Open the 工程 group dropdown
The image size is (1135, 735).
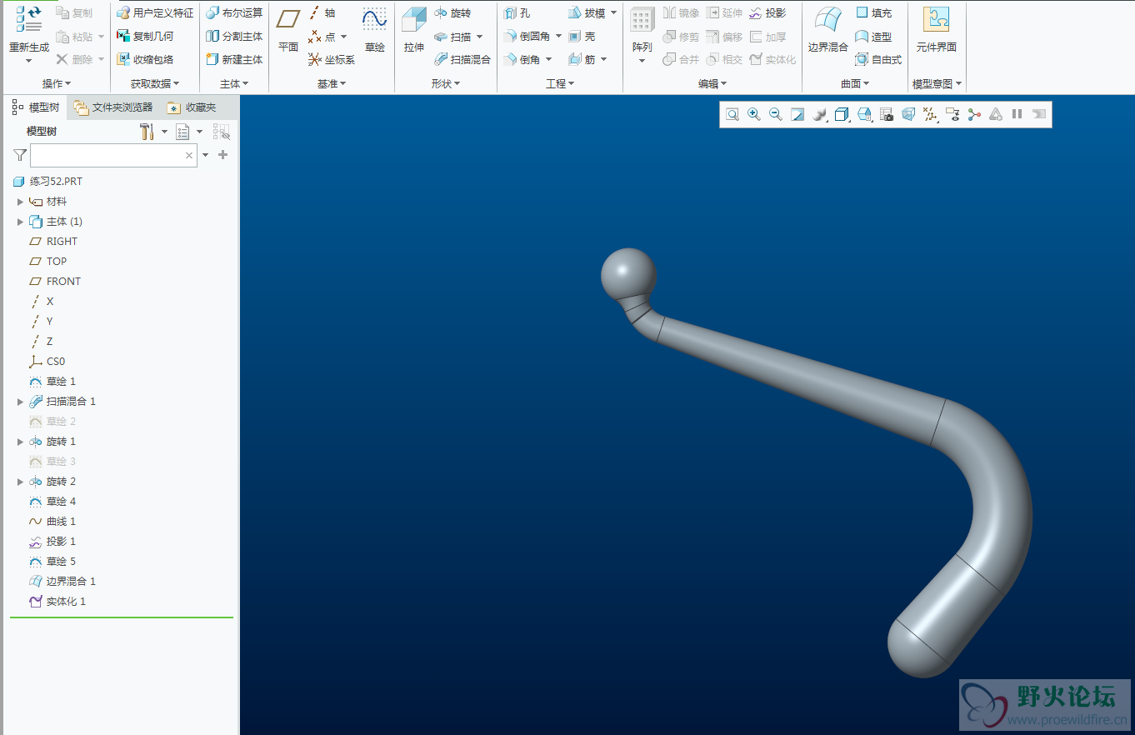[x=560, y=84]
